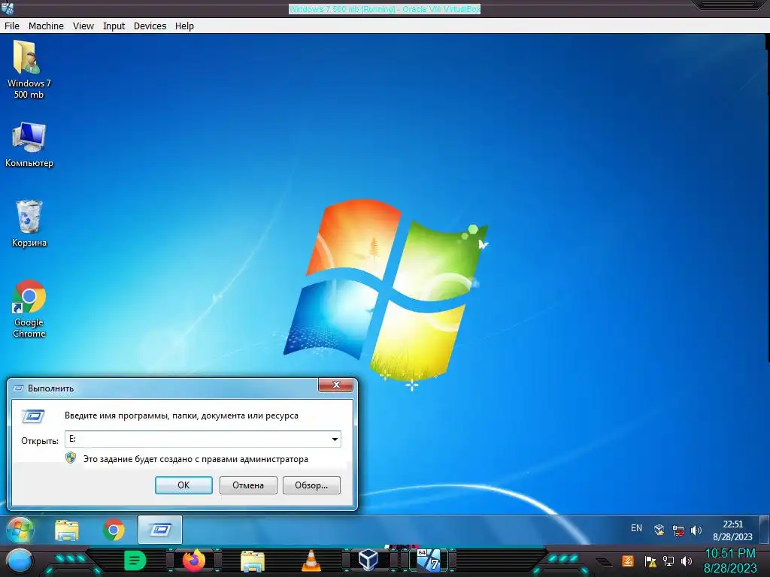Click the host volume speaker tray icon
The width and height of the screenshot is (770, 577).
pyautogui.click(x=687, y=560)
